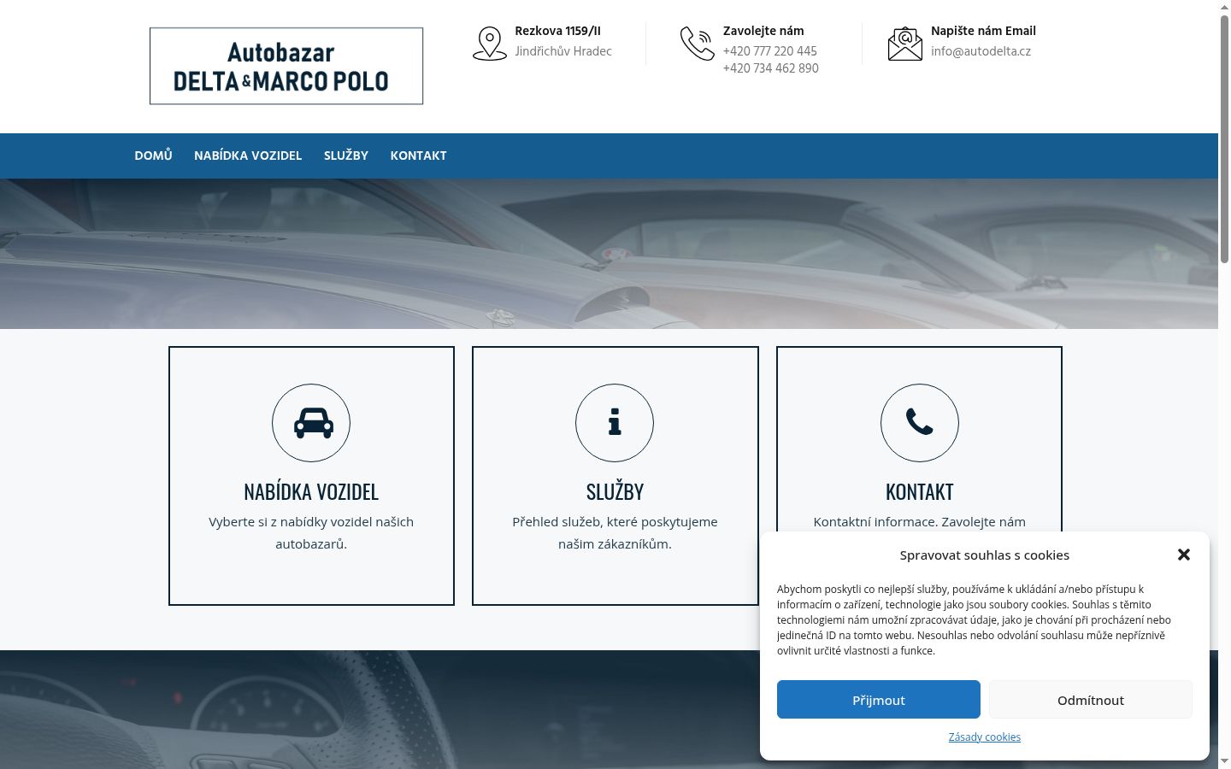Open the Zásady cookies link

click(985, 737)
